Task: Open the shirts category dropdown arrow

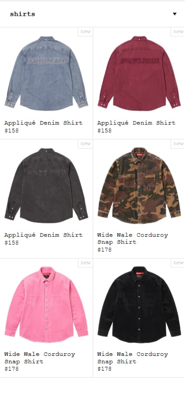Action: (x=175, y=14)
